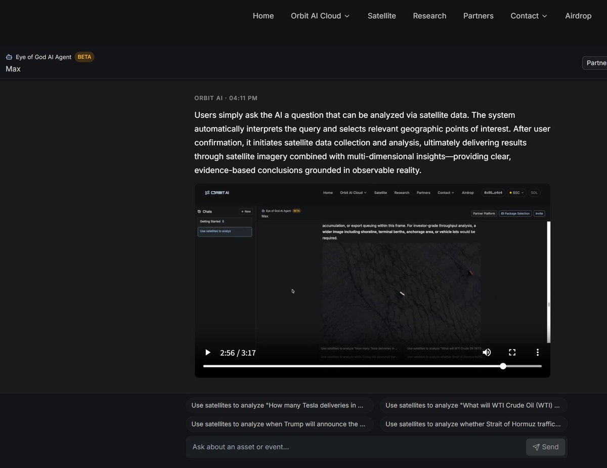Click the BETA badge
The image size is (607, 468).
(x=84, y=57)
